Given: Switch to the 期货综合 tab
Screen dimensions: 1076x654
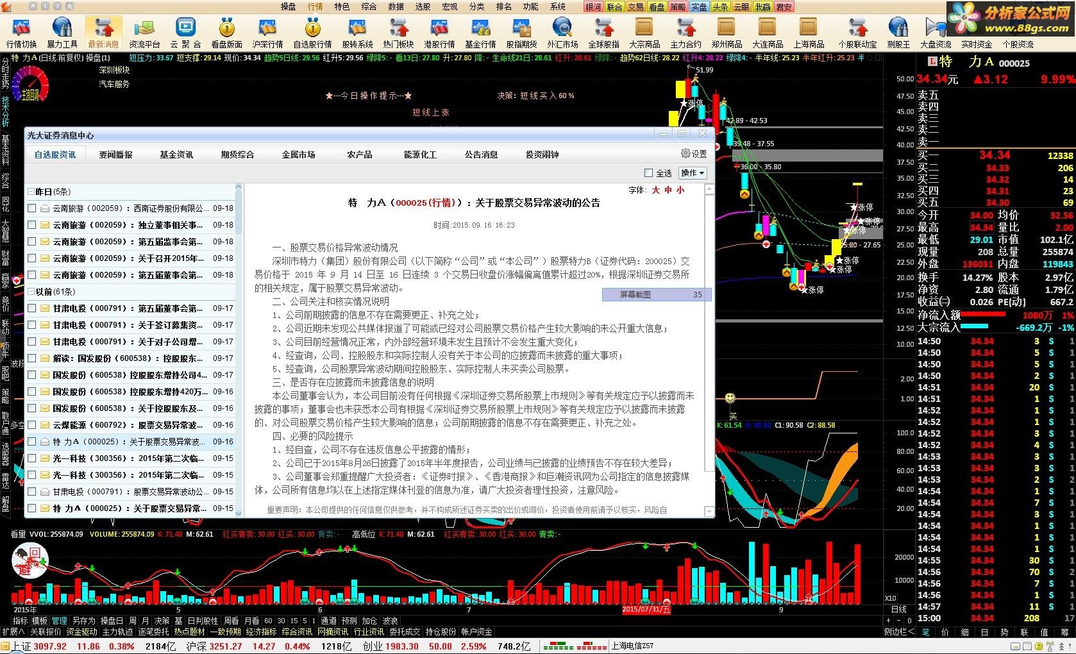Looking at the screenshot, I should pos(237,155).
